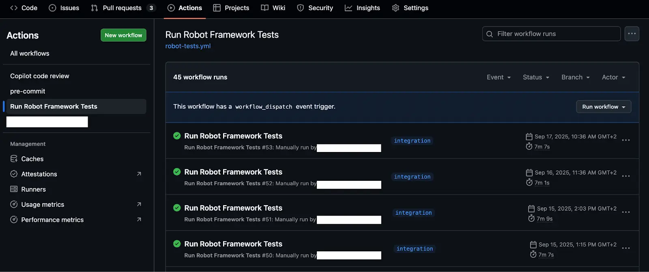Open Attestations in Management

39,174
